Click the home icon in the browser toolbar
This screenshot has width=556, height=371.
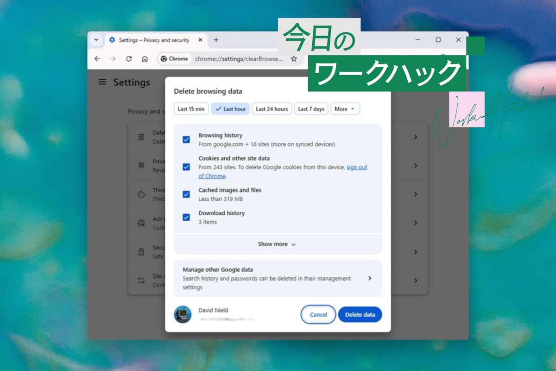[145, 59]
